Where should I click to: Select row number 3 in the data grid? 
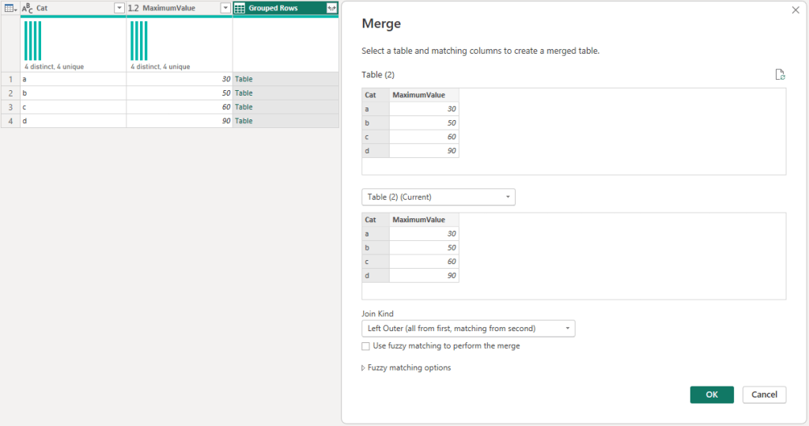tap(10, 107)
